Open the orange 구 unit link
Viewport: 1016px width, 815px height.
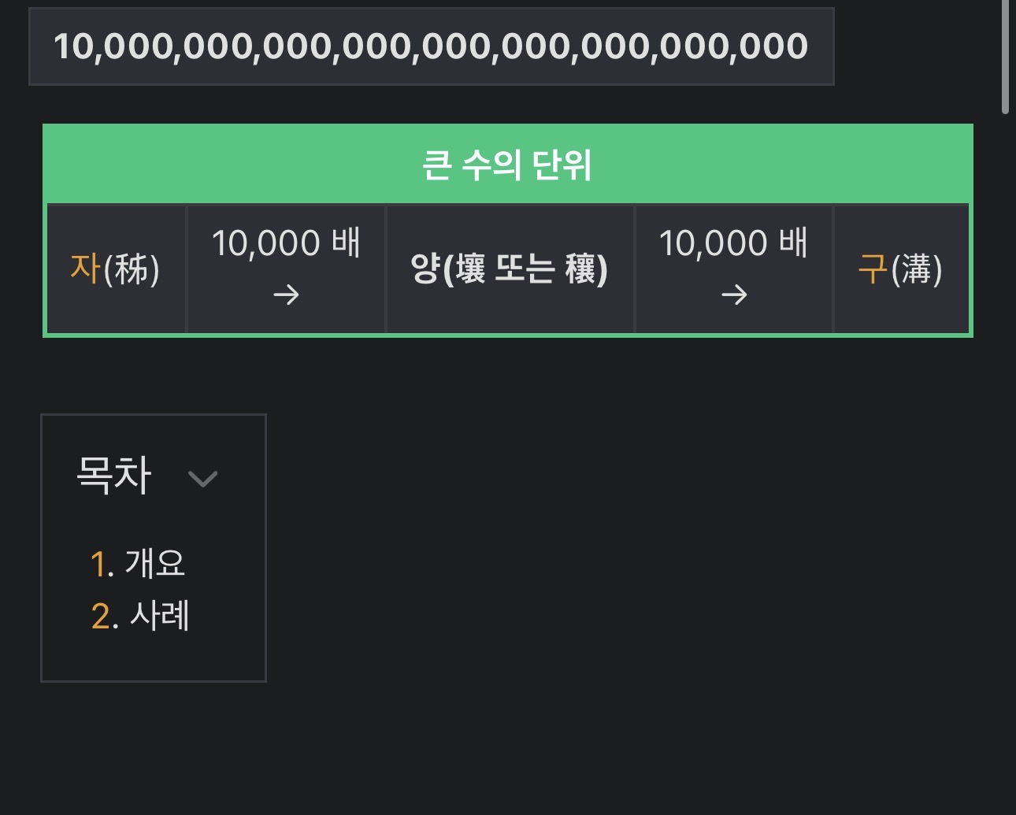[x=873, y=269]
